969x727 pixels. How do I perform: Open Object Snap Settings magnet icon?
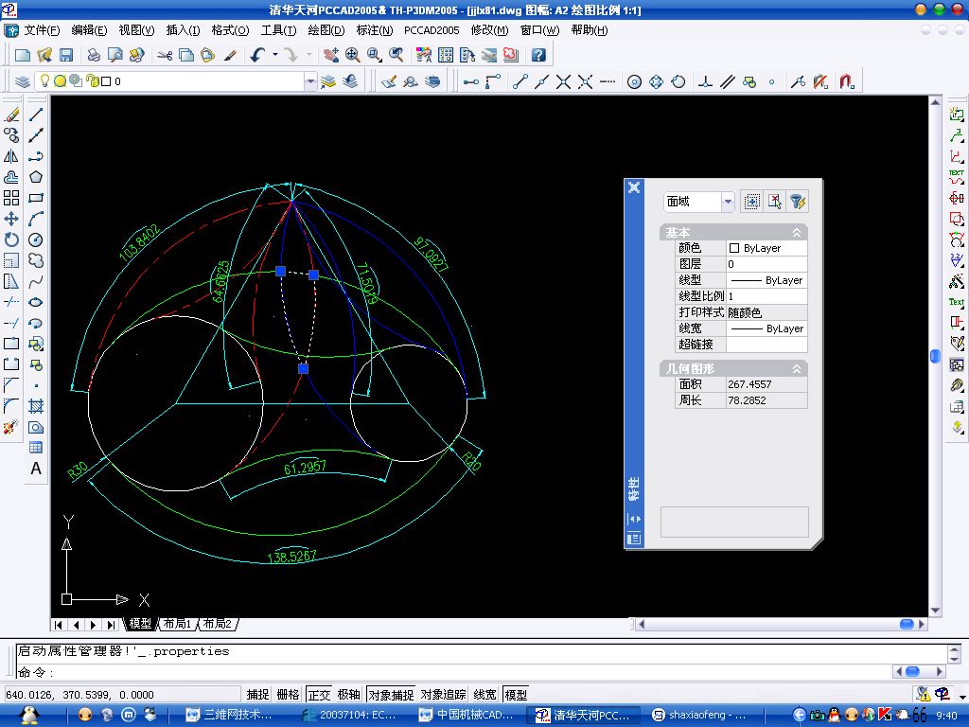point(847,81)
